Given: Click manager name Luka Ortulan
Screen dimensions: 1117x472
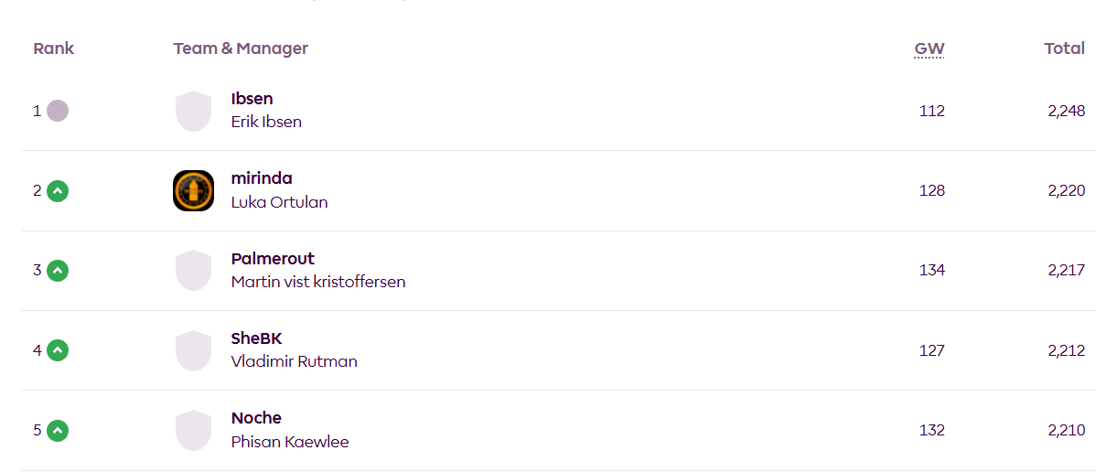Looking at the screenshot, I should click(x=279, y=202).
